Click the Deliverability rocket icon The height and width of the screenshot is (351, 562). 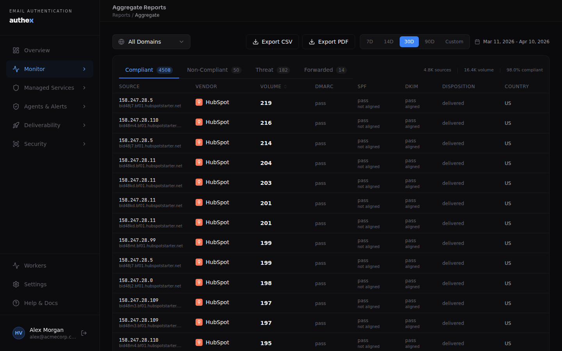click(x=16, y=125)
